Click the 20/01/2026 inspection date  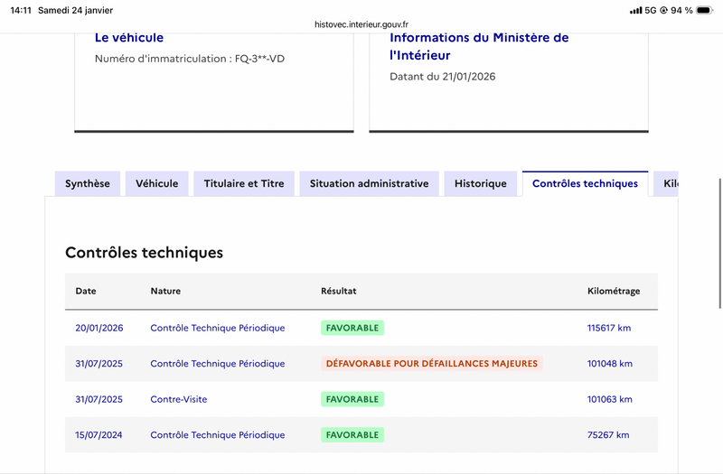[99, 328]
